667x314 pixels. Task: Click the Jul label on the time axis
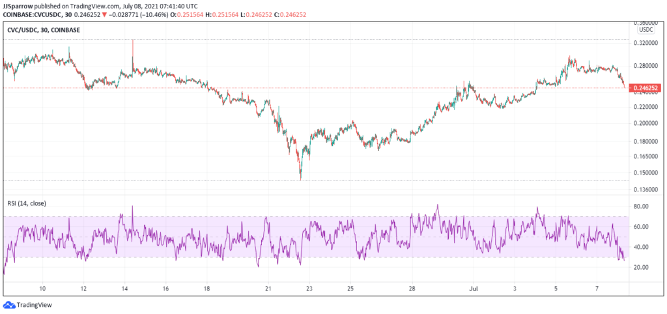click(x=473, y=289)
